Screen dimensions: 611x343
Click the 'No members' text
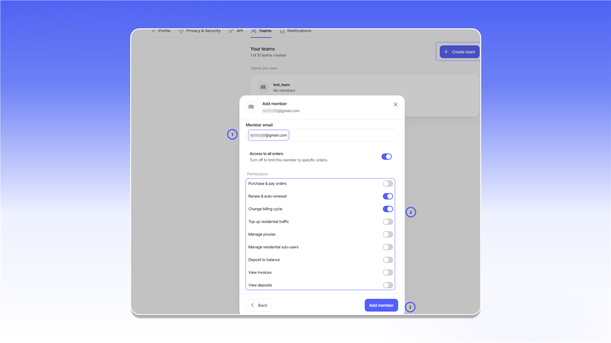click(284, 91)
